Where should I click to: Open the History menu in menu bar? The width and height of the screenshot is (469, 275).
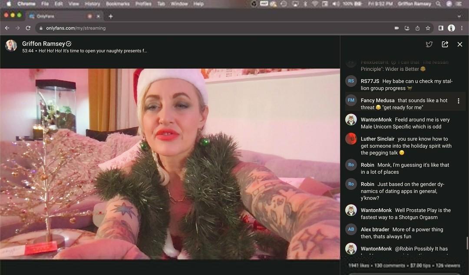[x=92, y=4]
